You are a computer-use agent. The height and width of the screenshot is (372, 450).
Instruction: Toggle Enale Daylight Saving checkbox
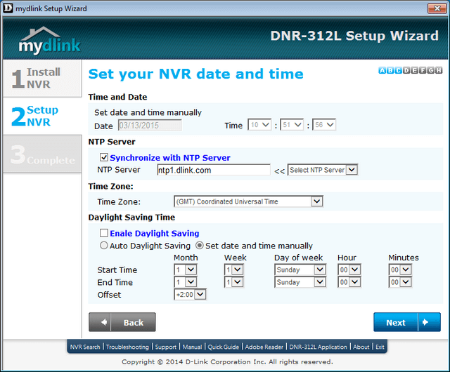click(104, 233)
